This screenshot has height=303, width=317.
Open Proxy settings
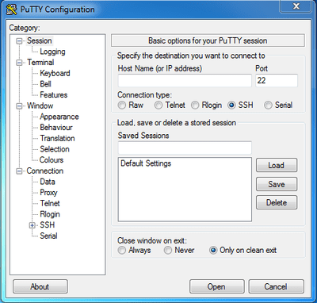pyautogui.click(x=48, y=193)
